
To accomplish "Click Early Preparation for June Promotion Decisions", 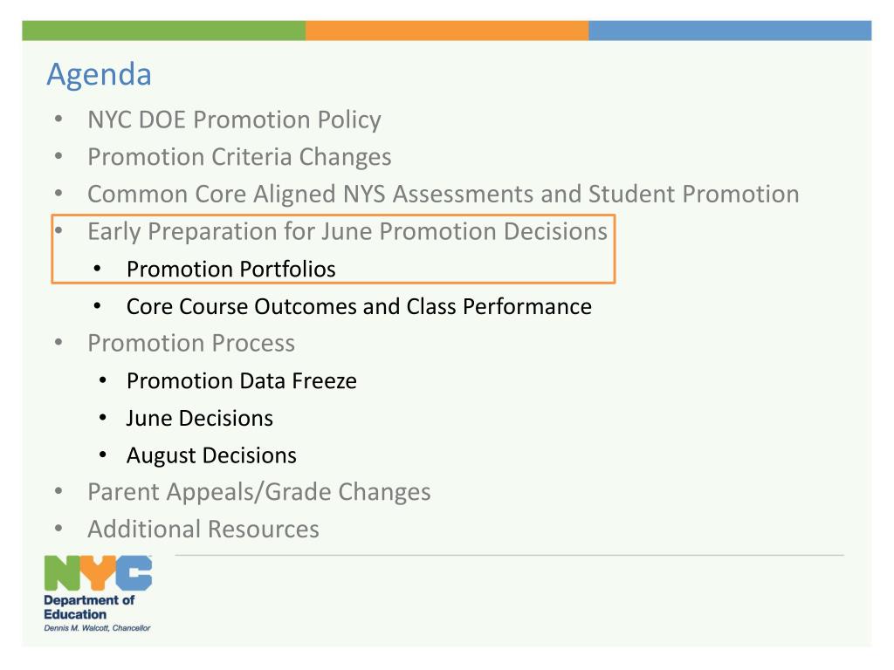I will pos(347,231).
